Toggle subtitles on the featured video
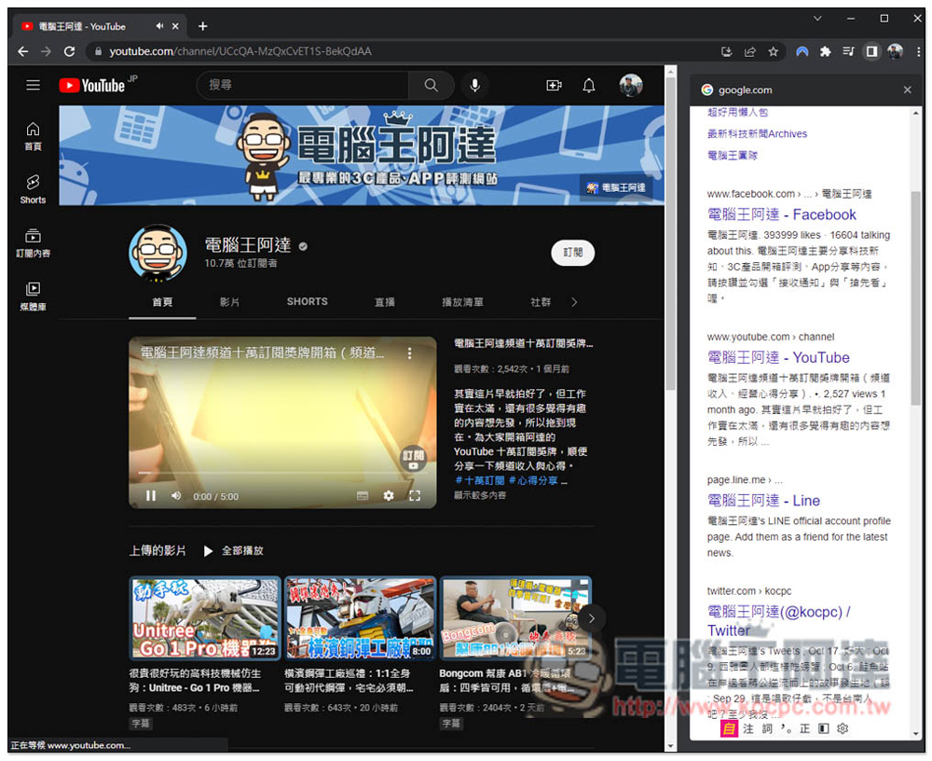Image resolution: width=932 pixels, height=761 pixels. point(363,495)
